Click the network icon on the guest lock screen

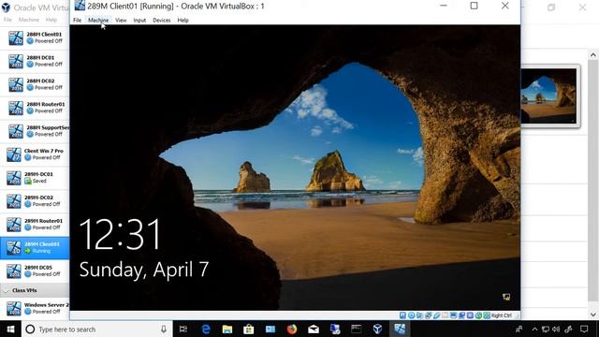506,297
